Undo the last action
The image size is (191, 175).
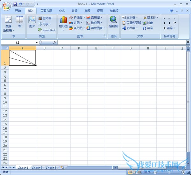[20, 4]
